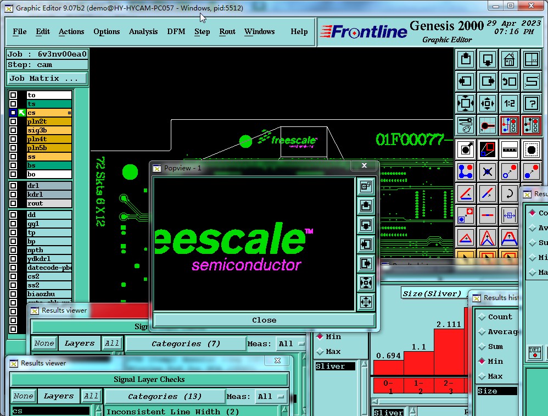Select the red triangle over blue line icon

click(466, 237)
